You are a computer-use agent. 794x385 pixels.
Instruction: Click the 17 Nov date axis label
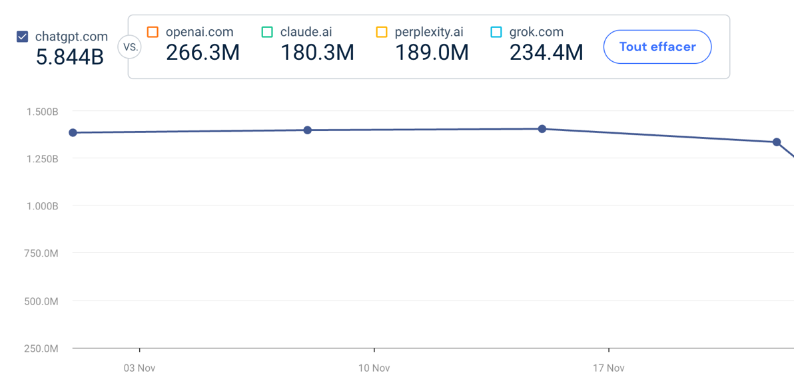pyautogui.click(x=609, y=368)
